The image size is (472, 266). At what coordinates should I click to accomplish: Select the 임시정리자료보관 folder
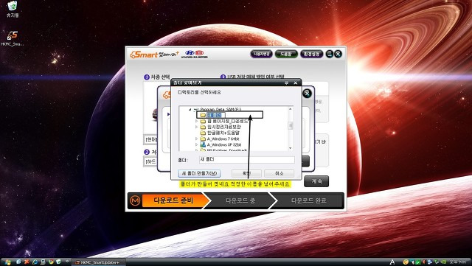pos(224,127)
